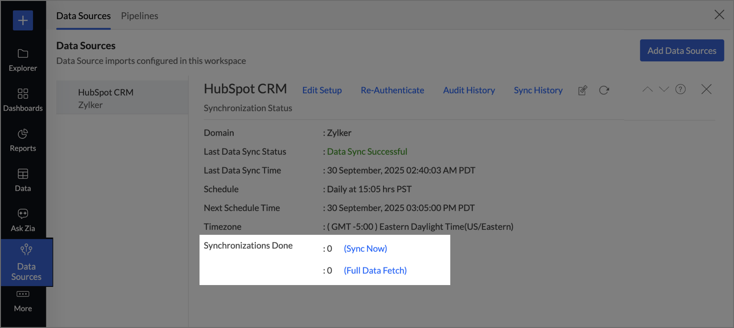The width and height of the screenshot is (734, 328).
Task: Go to previous data source with up chevron
Action: [648, 90]
